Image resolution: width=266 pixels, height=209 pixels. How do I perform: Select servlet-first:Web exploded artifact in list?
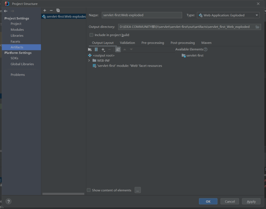(x=64, y=16)
